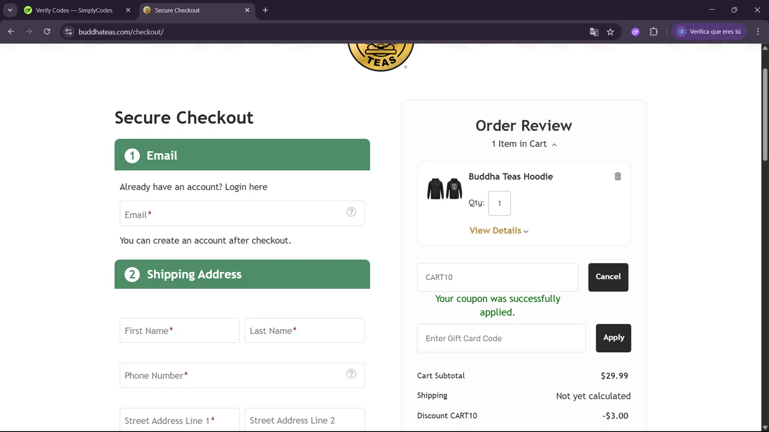The width and height of the screenshot is (769, 432).
Task: Collapse the 1 Item in Cart list
Action: pyautogui.click(x=524, y=144)
